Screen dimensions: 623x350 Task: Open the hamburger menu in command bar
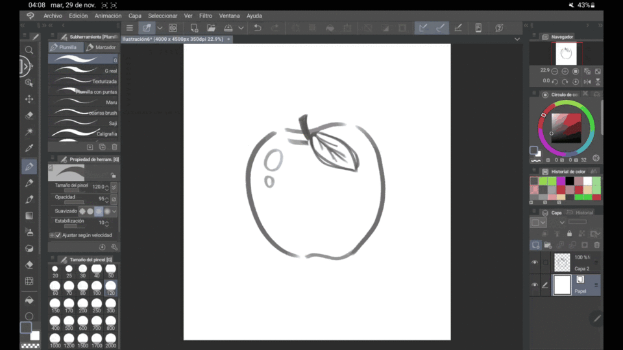[x=130, y=28]
